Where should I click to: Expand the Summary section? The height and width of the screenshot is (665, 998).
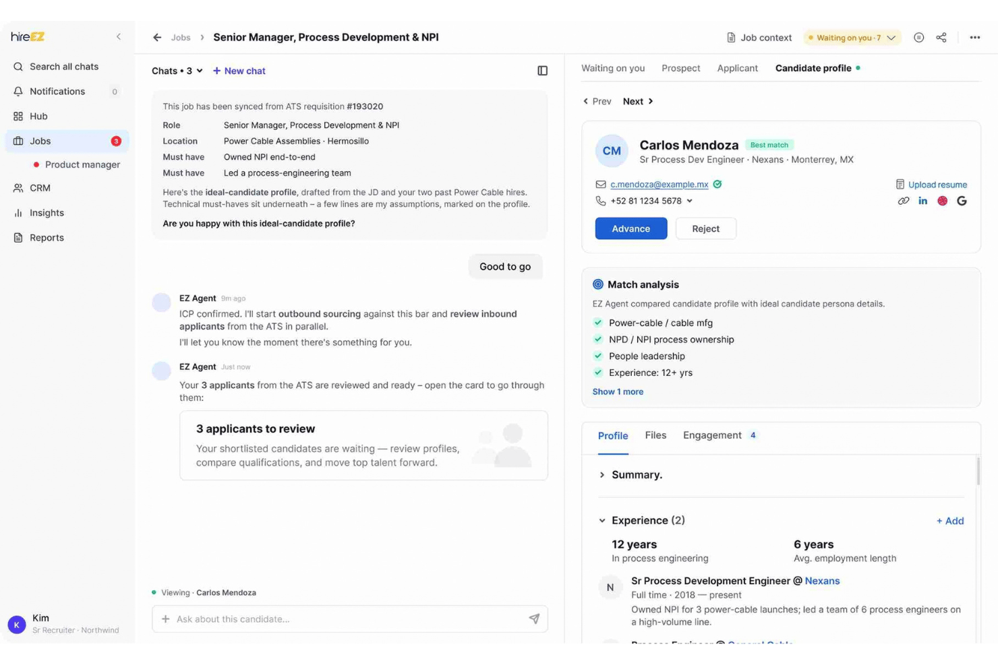pyautogui.click(x=602, y=475)
